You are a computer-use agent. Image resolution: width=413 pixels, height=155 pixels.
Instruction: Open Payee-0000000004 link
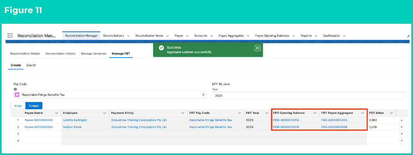tap(39, 127)
